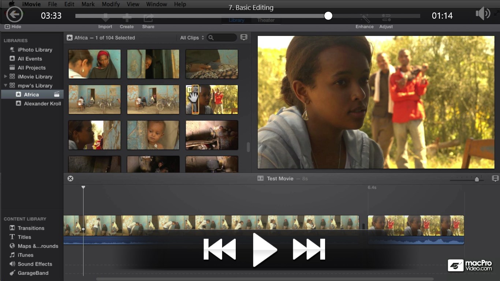Toggle the filmstrip icon beside search field
The width and height of the screenshot is (500, 281).
click(x=244, y=37)
